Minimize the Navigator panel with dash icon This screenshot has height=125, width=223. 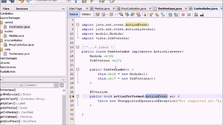pyautogui.click(x=63, y=80)
